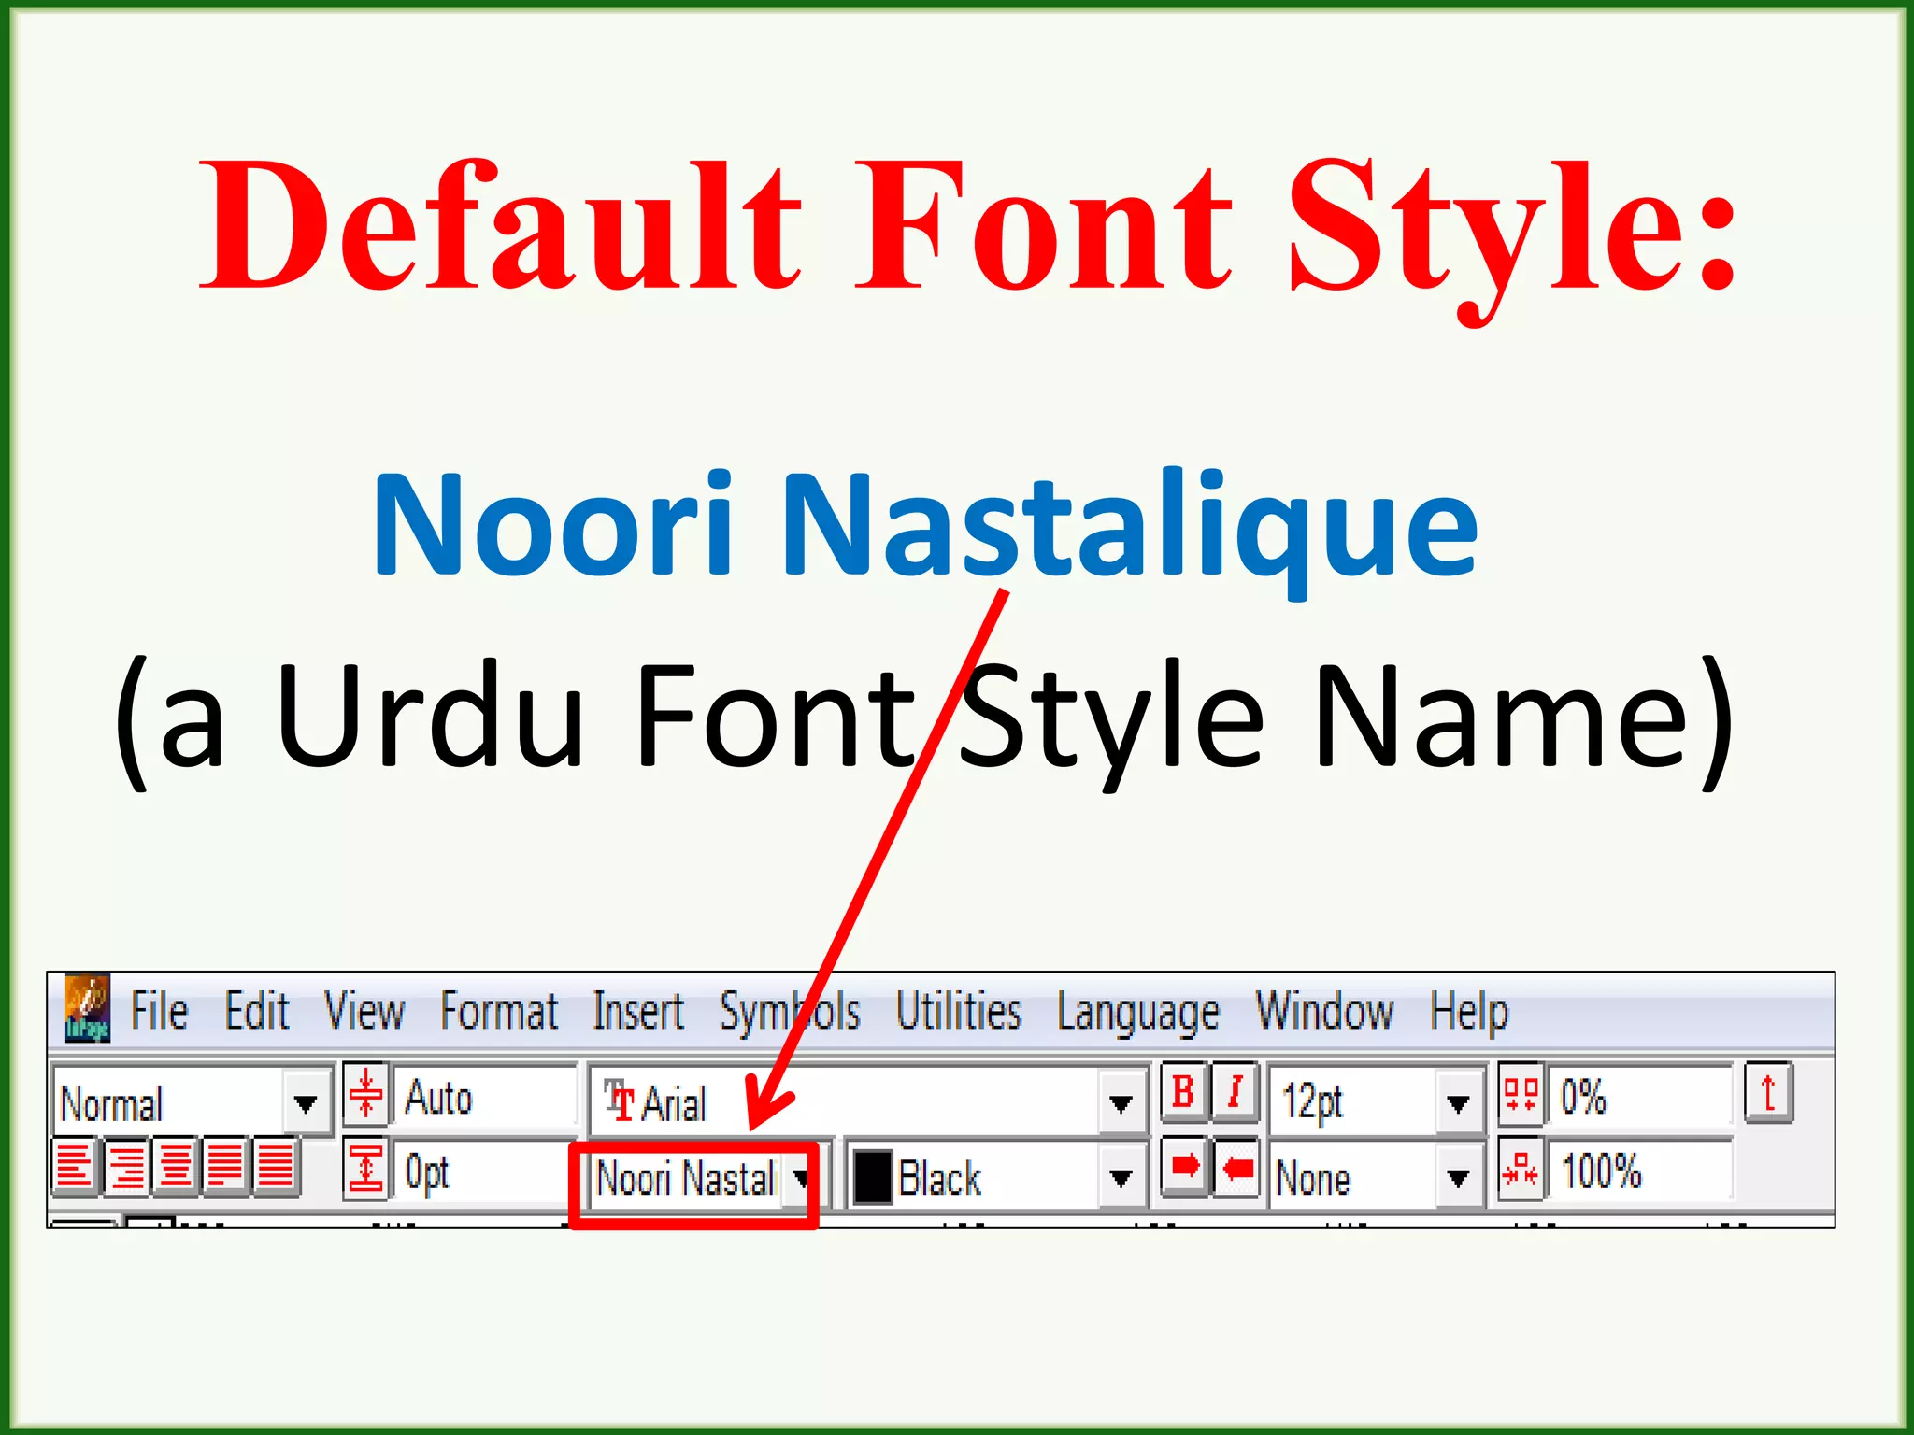This screenshot has width=1914, height=1435.
Task: Open the Utilities menu
Action: (959, 1012)
